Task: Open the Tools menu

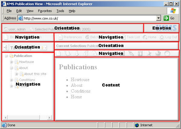Action: click(60, 11)
